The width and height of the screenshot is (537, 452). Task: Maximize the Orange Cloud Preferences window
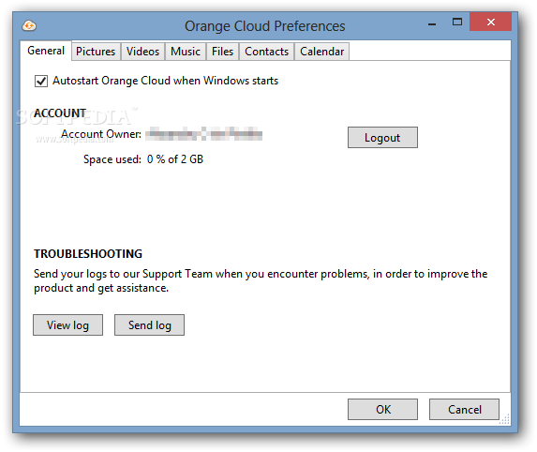[457, 23]
